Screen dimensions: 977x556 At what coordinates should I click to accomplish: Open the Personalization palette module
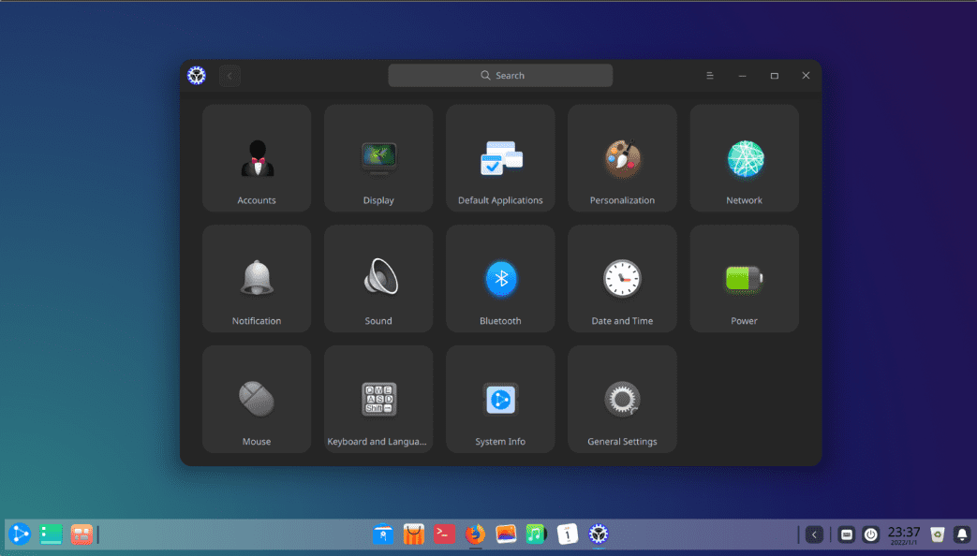622,157
